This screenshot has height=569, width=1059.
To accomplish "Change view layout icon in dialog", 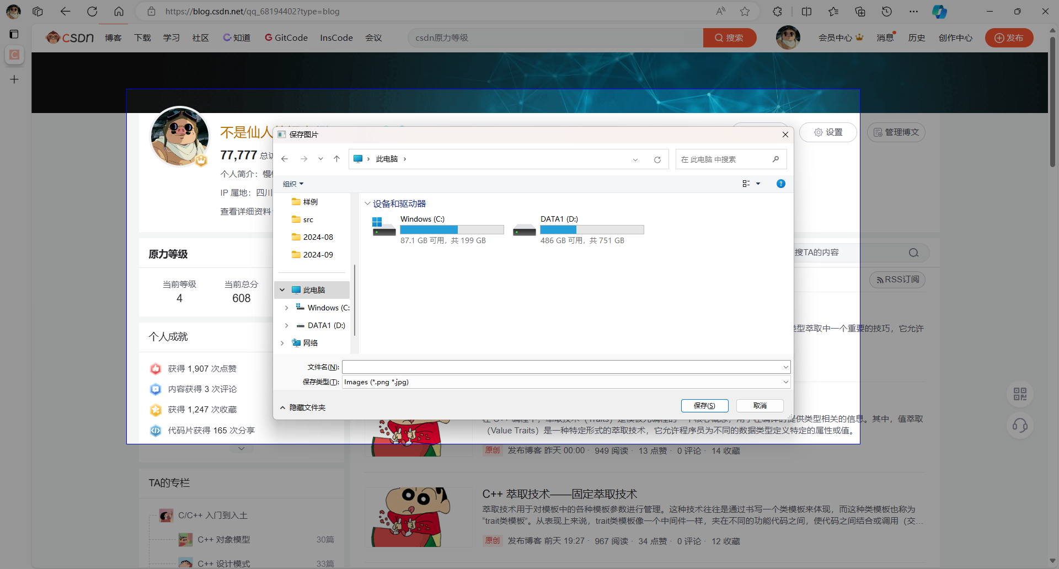I will [x=746, y=184].
